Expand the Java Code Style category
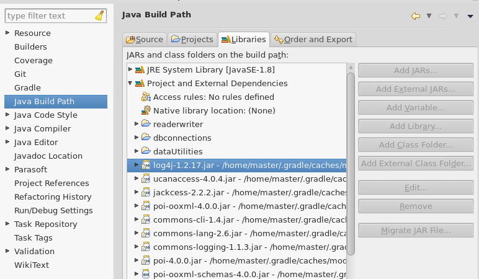Screen dimensions: 479x279 click(7, 115)
